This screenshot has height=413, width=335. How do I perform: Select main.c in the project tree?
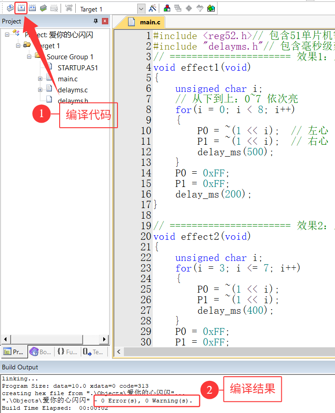(x=67, y=79)
